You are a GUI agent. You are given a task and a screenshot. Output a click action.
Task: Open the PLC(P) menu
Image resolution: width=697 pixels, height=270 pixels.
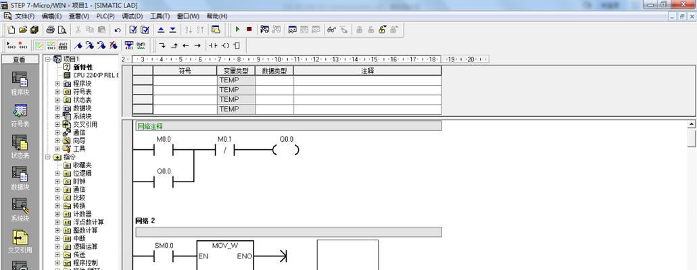tap(105, 16)
